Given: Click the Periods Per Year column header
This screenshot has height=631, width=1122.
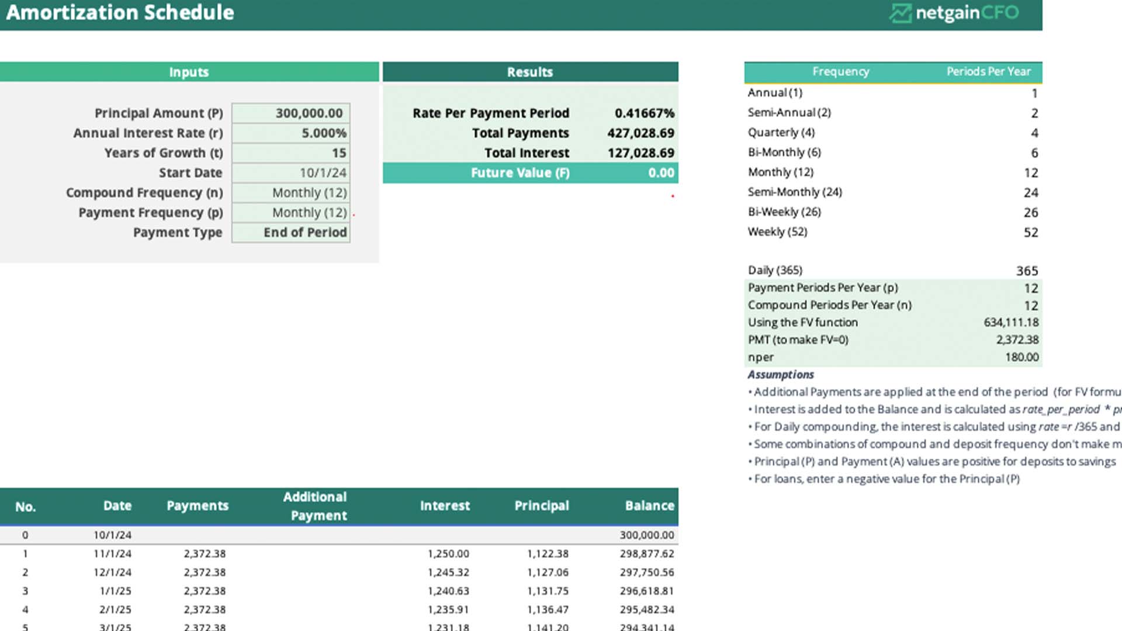Looking at the screenshot, I should click(988, 72).
